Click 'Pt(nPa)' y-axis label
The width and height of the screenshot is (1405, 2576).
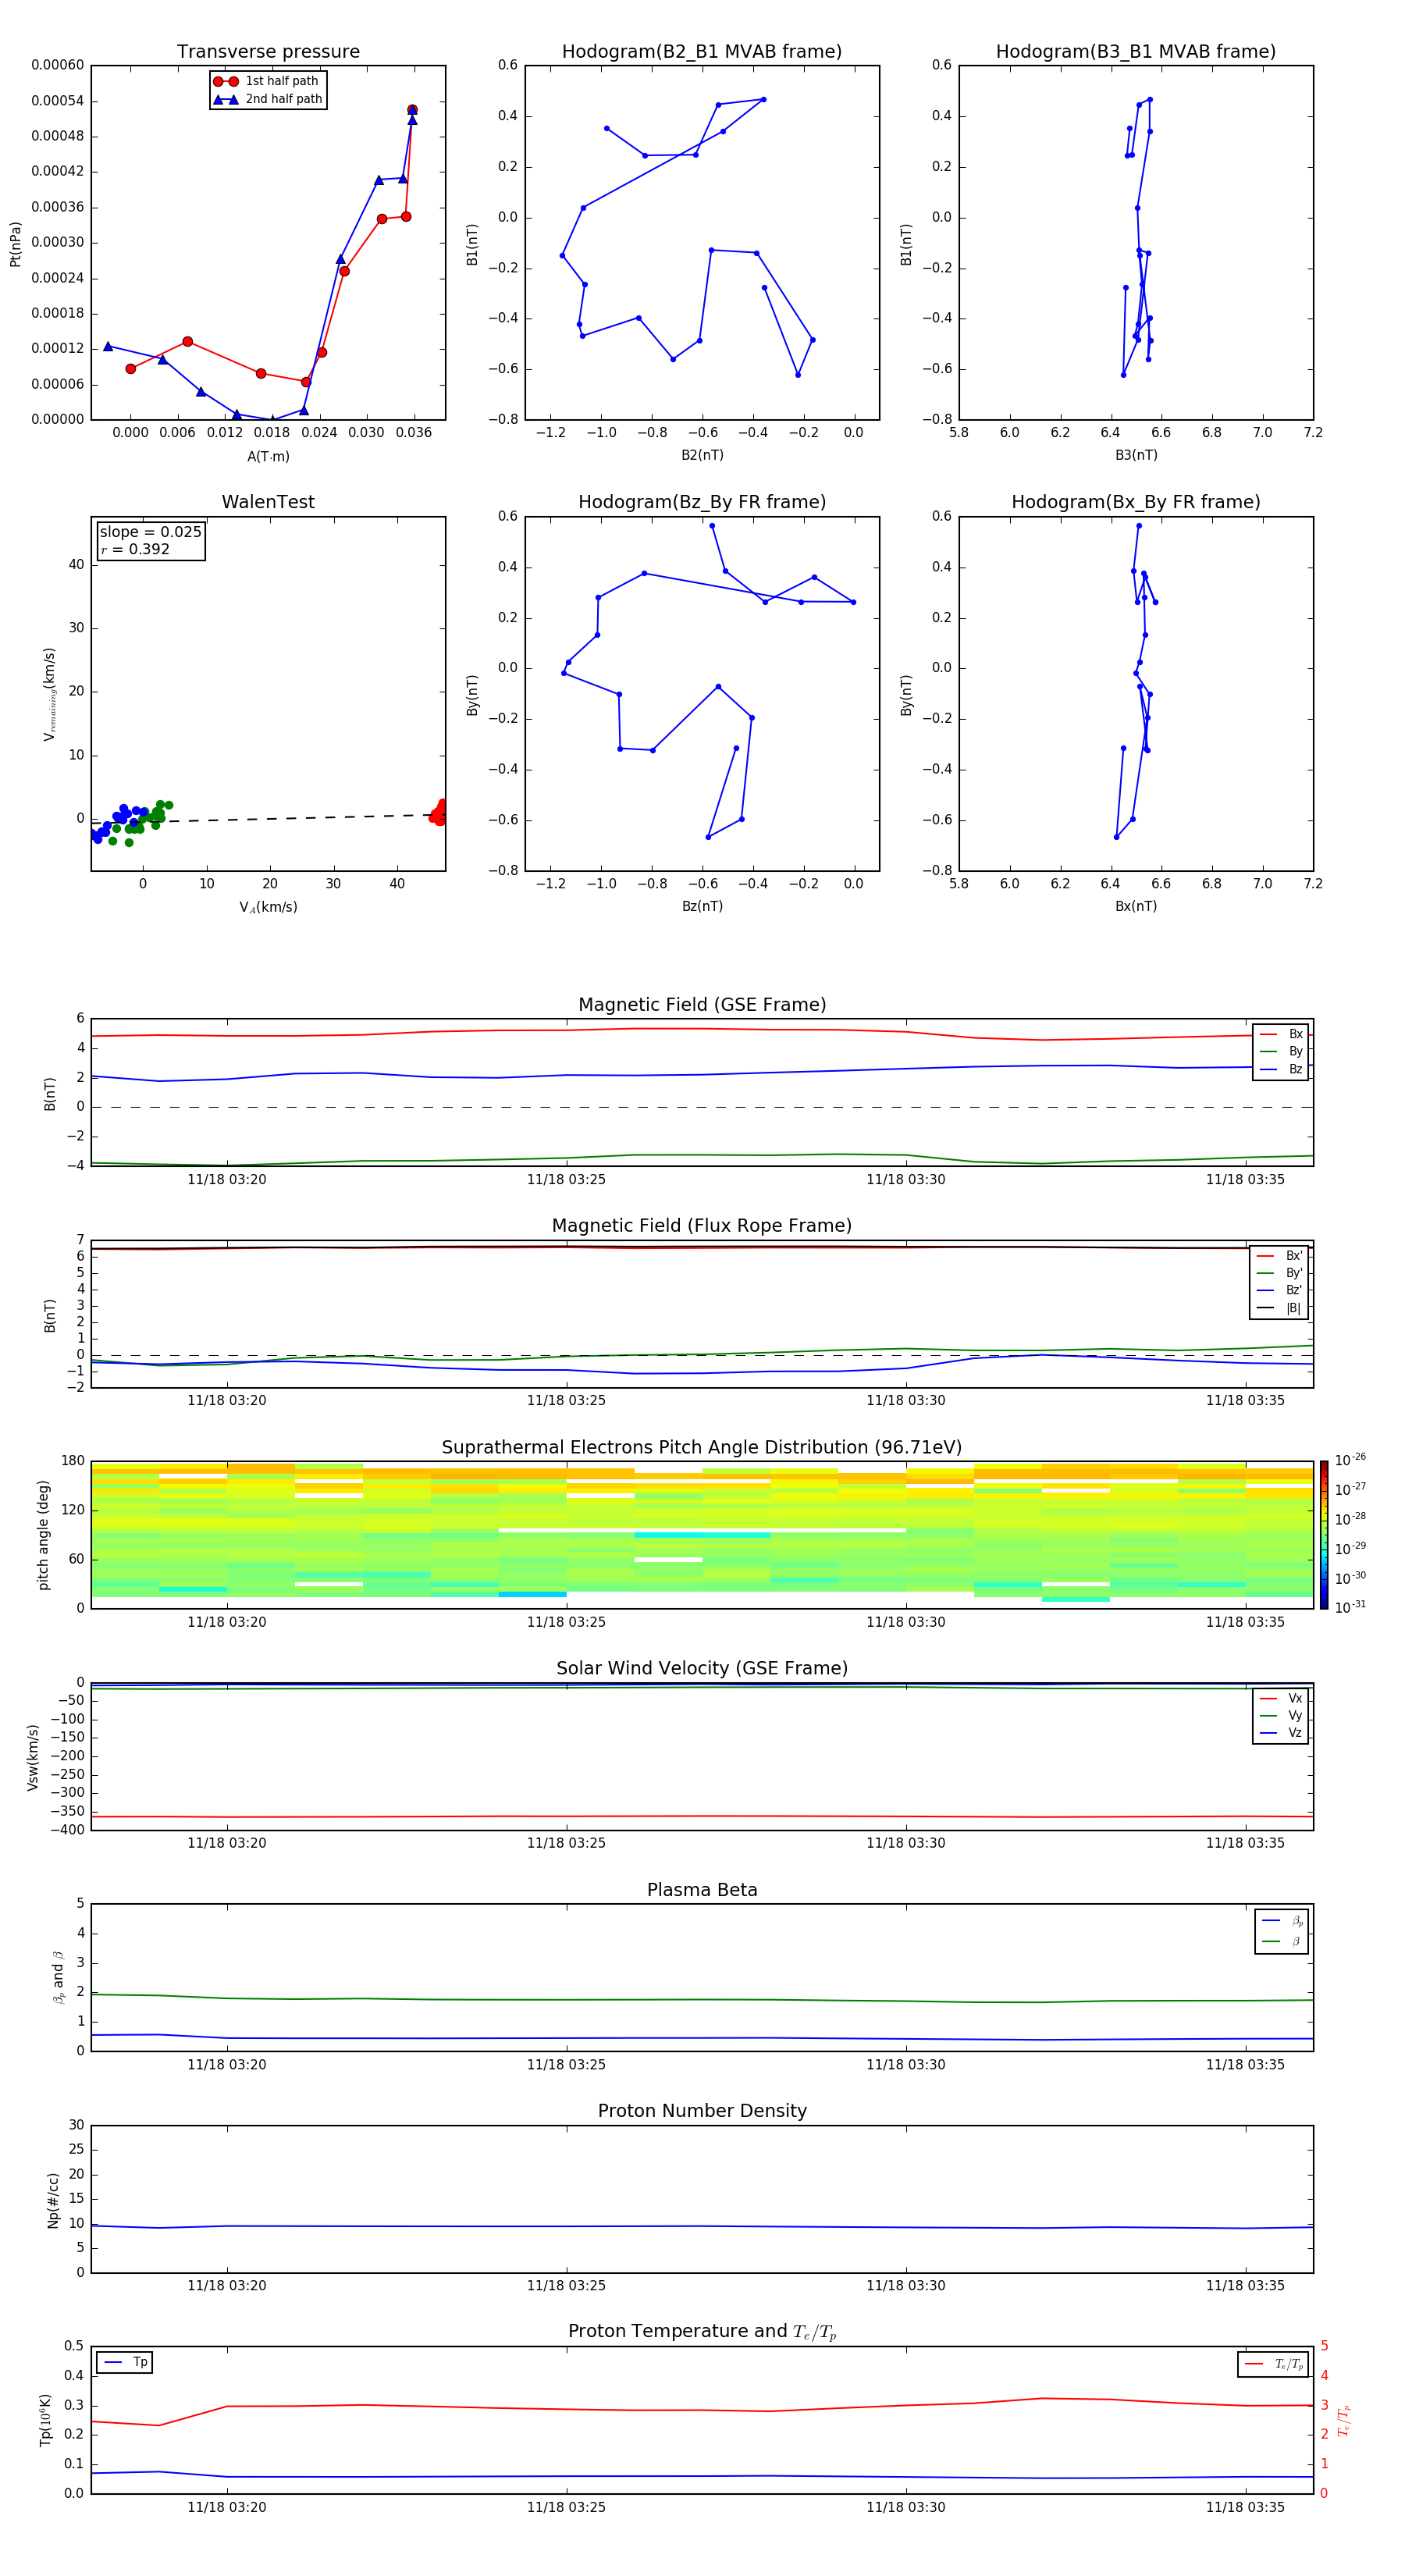15,244
